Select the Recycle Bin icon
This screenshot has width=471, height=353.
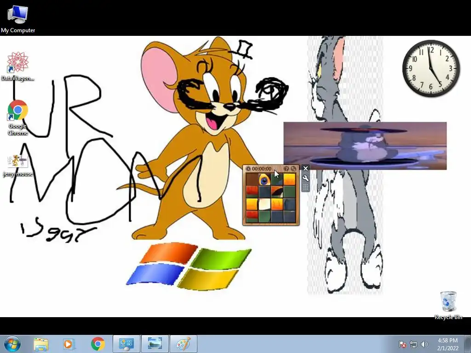point(448,305)
